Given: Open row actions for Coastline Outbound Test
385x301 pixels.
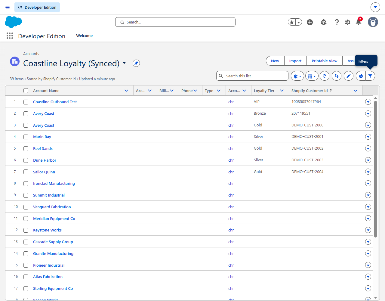Looking at the screenshot, I should point(368,102).
